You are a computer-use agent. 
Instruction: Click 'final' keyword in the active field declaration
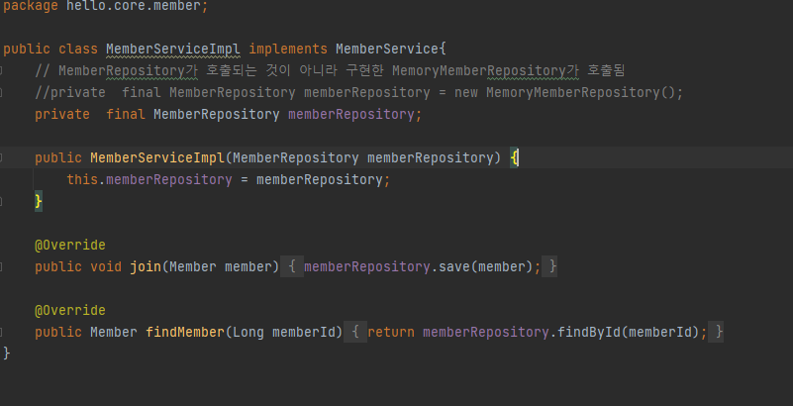tap(126, 114)
